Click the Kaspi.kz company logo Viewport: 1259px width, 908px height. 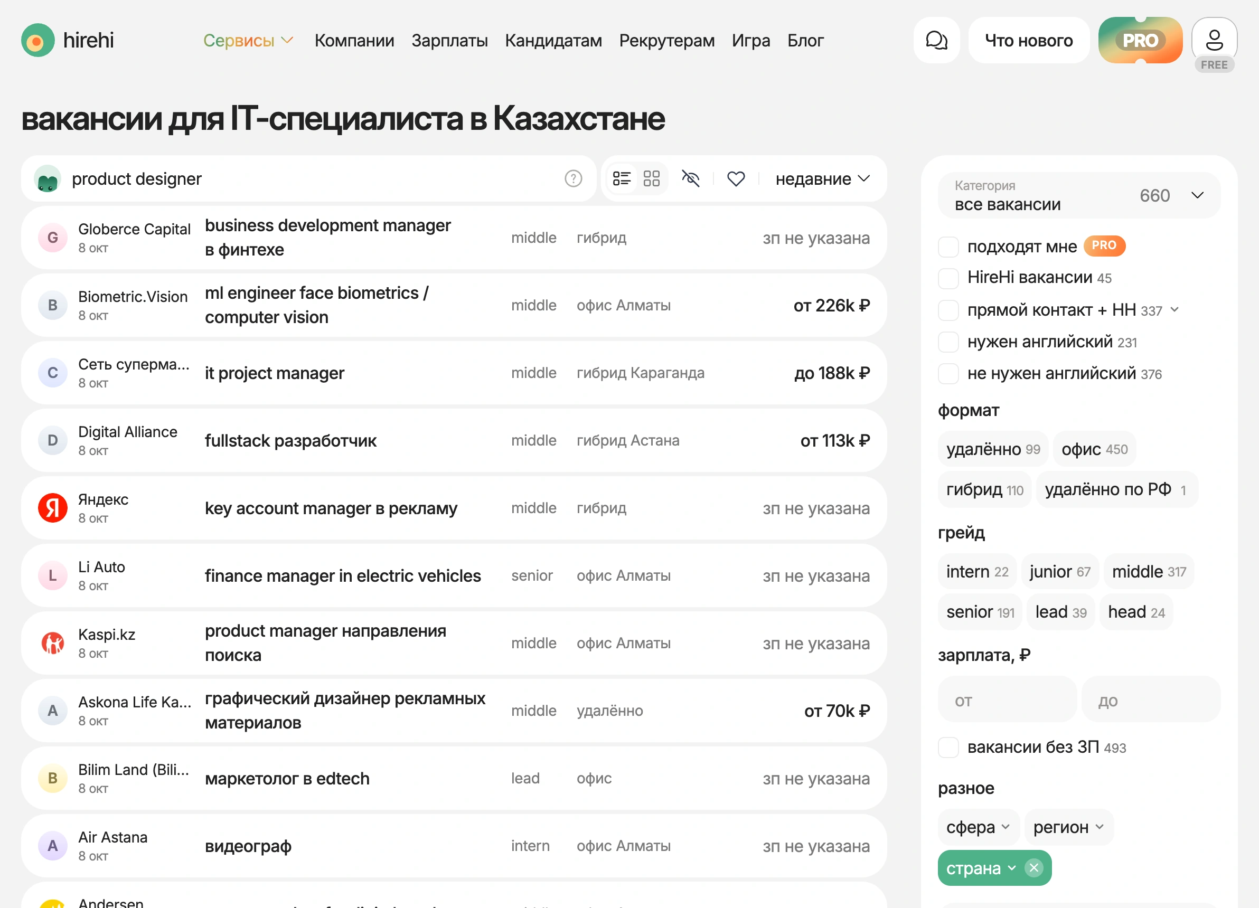point(53,644)
